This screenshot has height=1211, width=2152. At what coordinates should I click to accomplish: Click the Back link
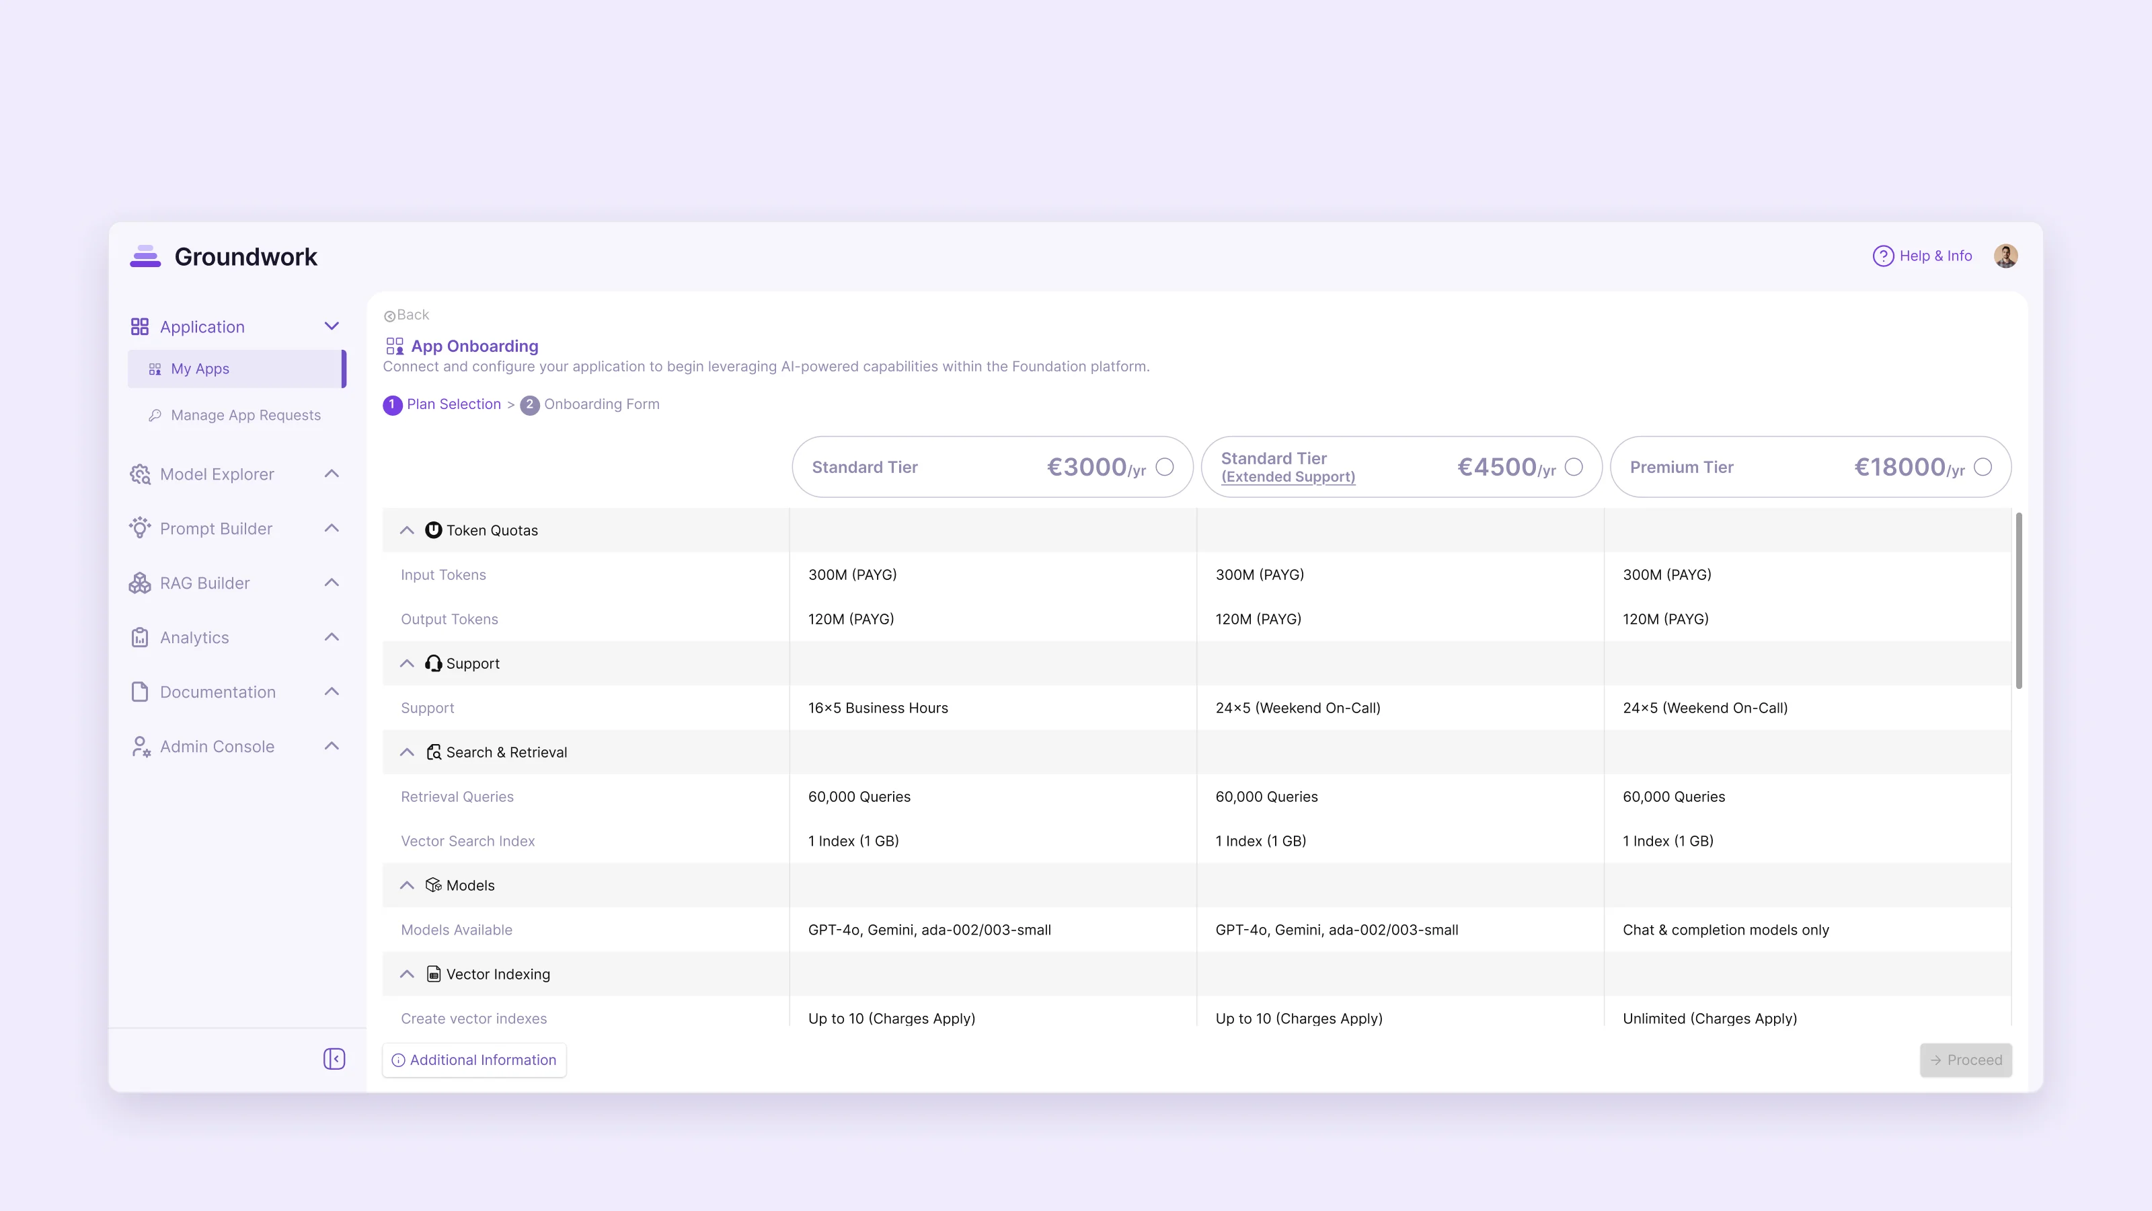[406, 315]
